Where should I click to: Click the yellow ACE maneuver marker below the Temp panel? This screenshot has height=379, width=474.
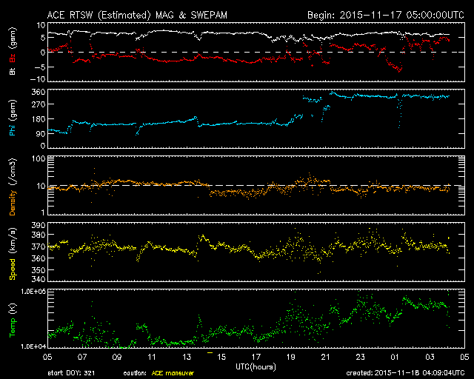(x=210, y=352)
